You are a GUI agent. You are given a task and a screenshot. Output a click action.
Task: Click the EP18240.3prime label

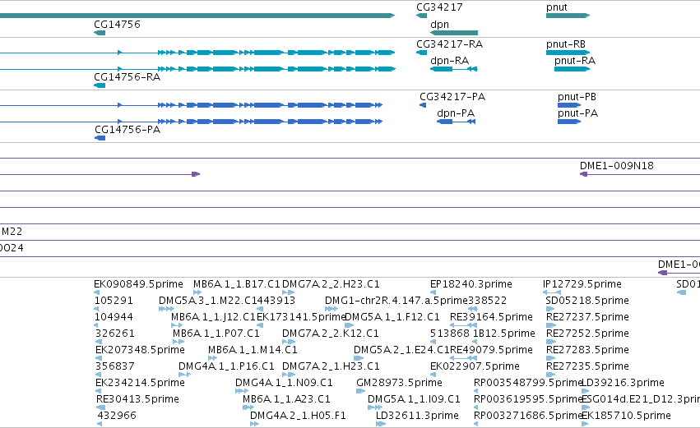coord(471,284)
